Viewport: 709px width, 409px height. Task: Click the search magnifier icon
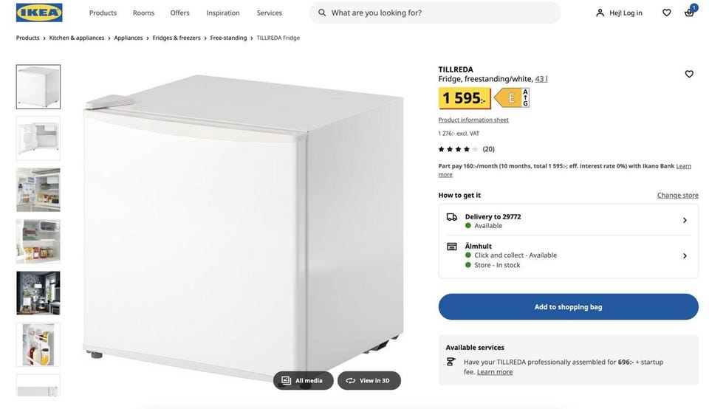click(x=322, y=13)
